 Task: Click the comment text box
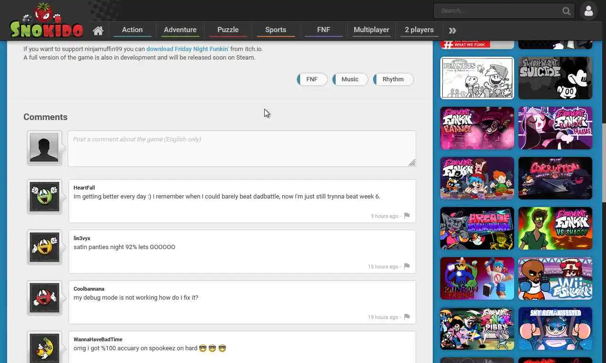242,148
